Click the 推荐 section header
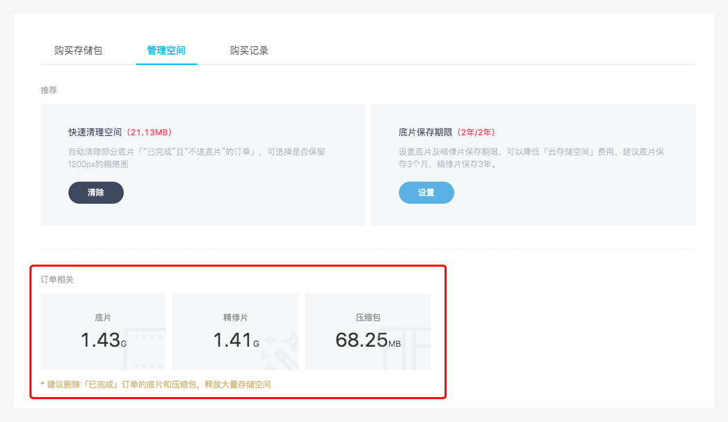The height and width of the screenshot is (422, 728). pos(49,90)
